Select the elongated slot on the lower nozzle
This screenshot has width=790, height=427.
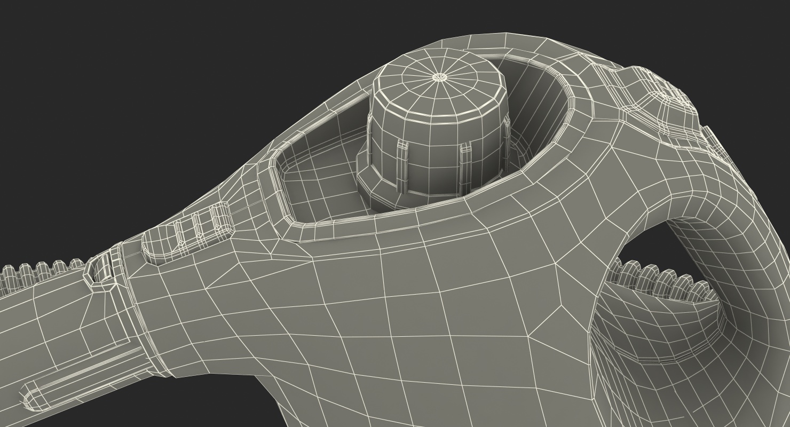click(85, 379)
